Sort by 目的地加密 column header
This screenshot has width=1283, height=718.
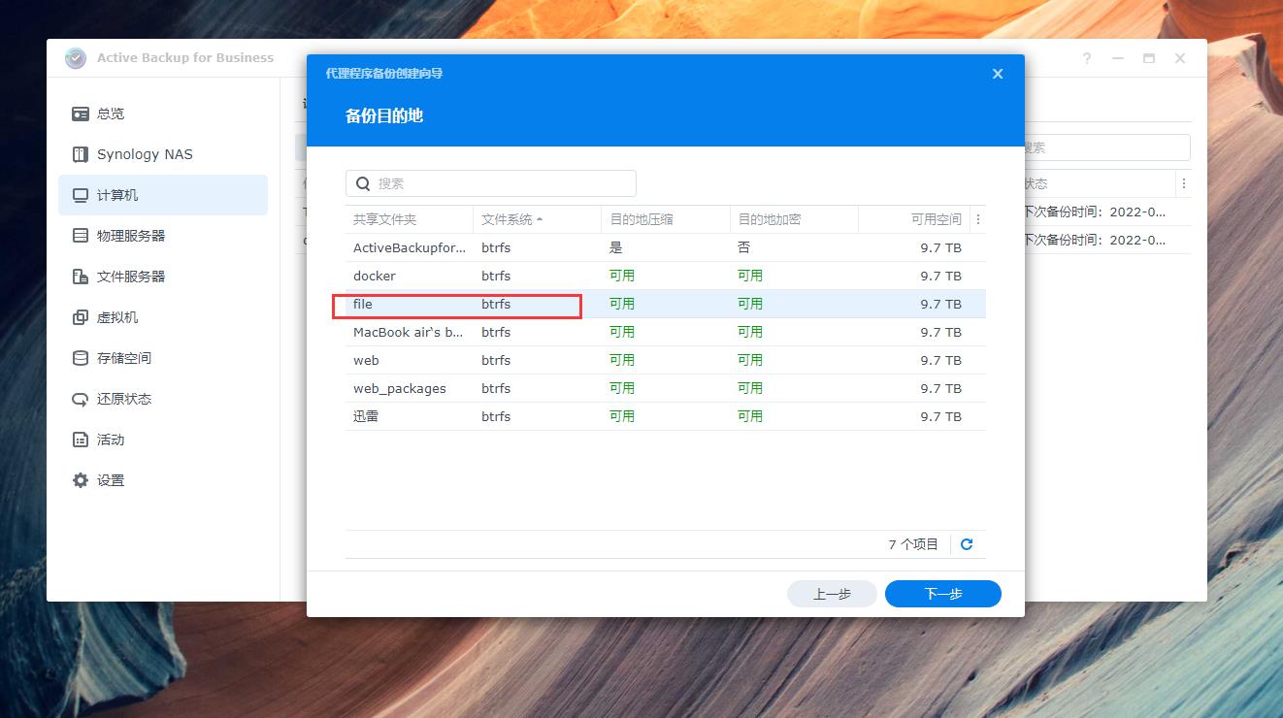click(794, 219)
